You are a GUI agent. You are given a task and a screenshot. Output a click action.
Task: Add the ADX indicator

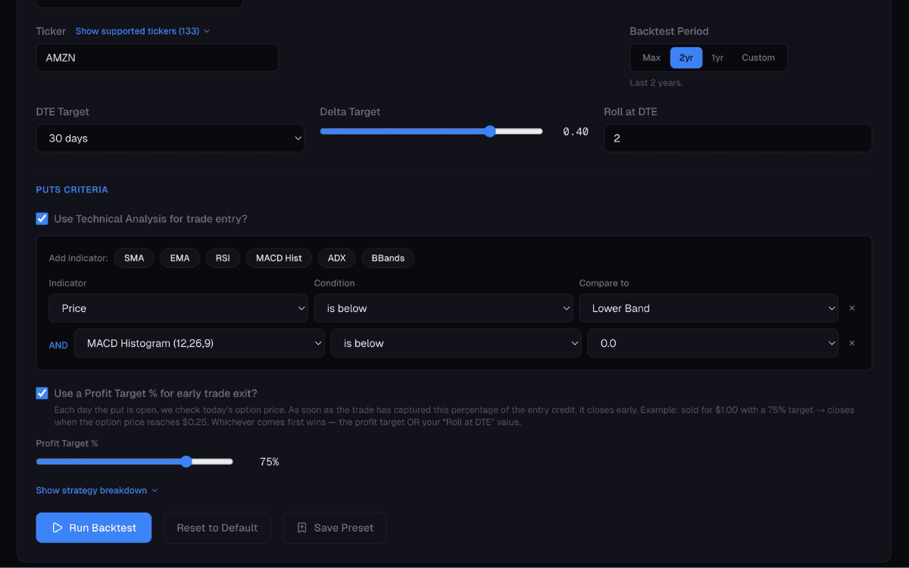pos(337,258)
